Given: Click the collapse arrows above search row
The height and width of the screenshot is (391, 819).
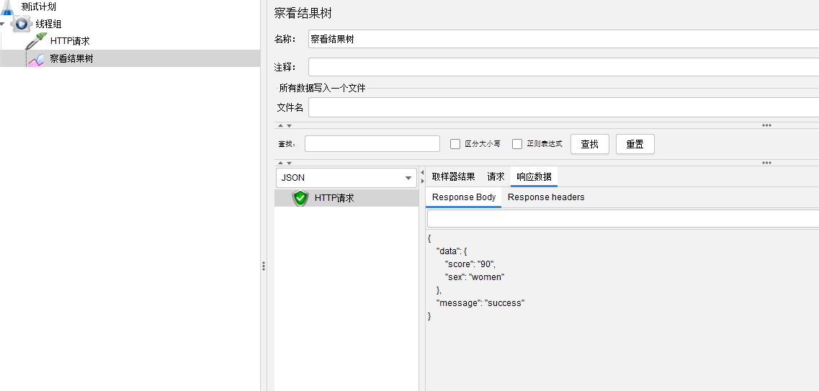Looking at the screenshot, I should 285,125.
